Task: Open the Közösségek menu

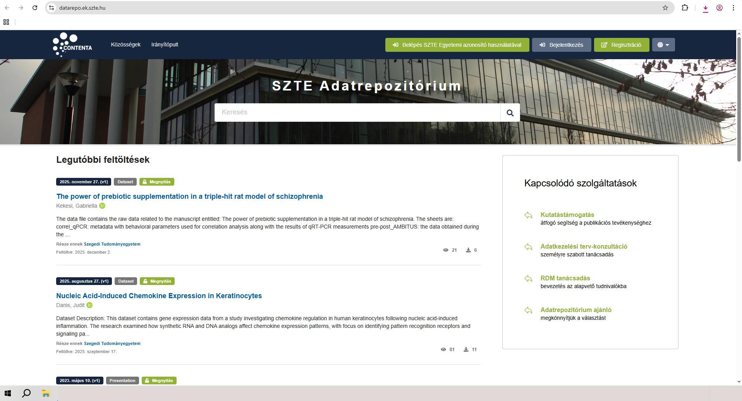Action: (125, 44)
